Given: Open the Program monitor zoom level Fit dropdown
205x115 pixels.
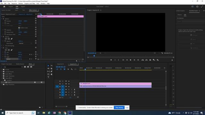Looking at the screenshot, I should pyautogui.click(x=102, y=53).
